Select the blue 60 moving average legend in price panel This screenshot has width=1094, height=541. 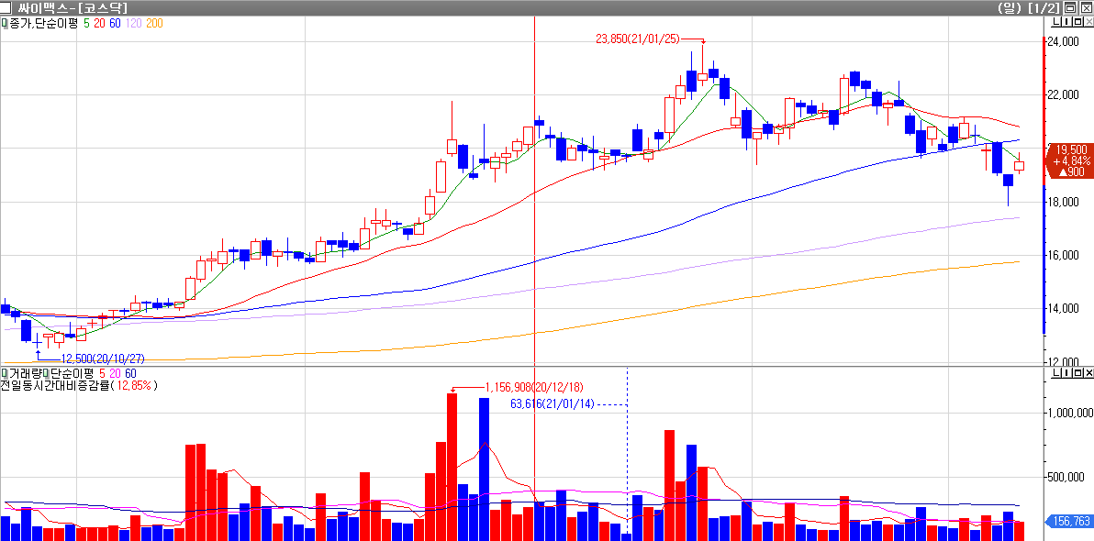click(x=115, y=23)
